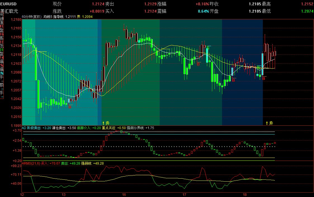Click the EURUSD symbol code
This screenshot has width=314, height=197.
coord(8,4)
